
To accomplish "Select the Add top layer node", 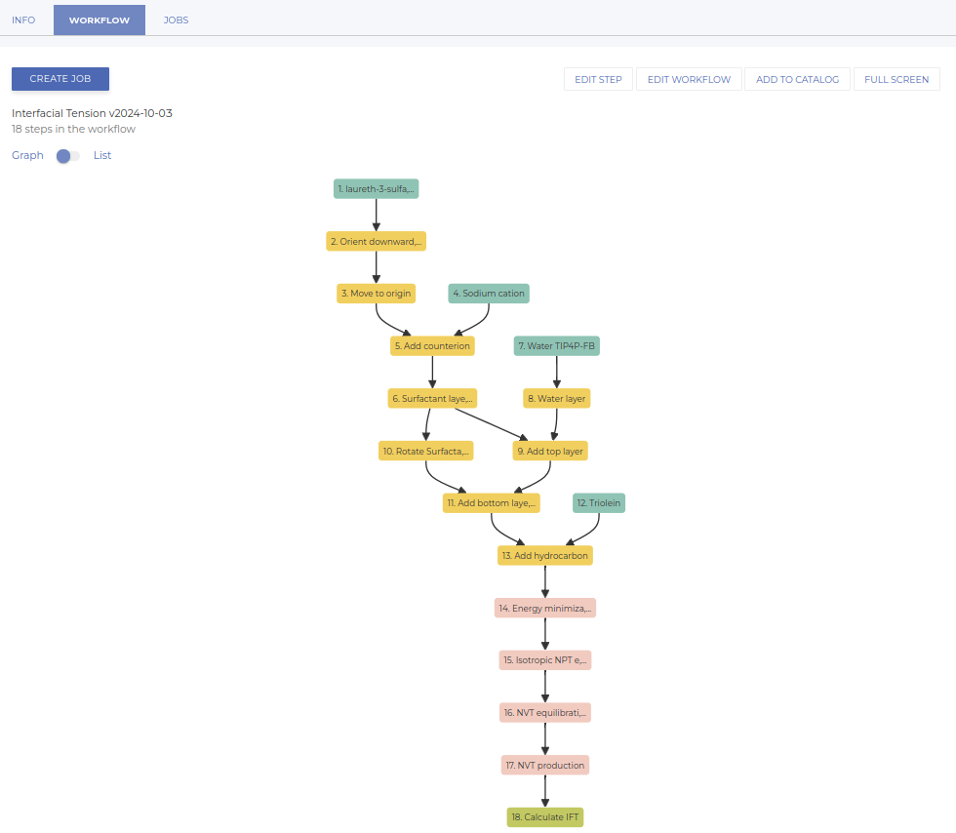I will pyautogui.click(x=551, y=451).
